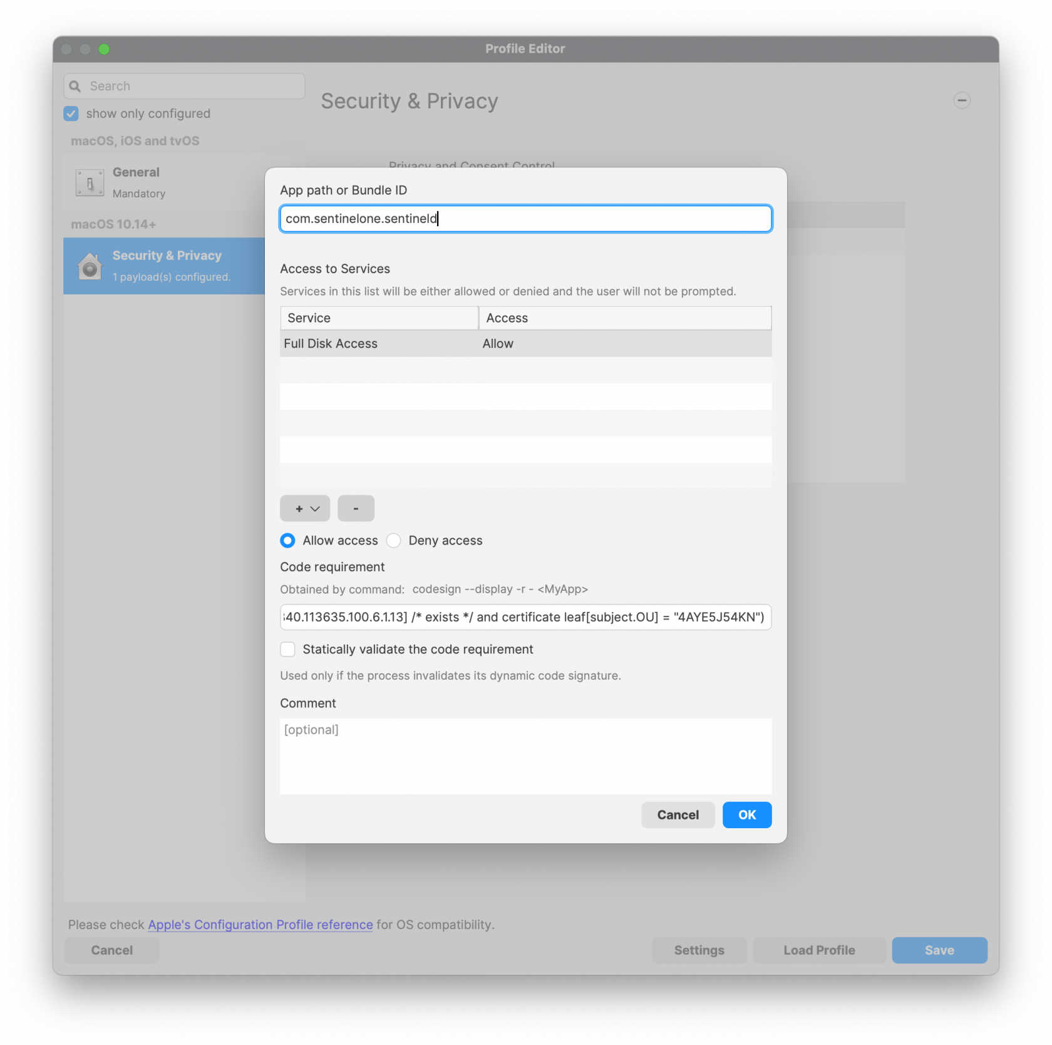The height and width of the screenshot is (1045, 1052).
Task: Open Apple's Configuration Profile reference link
Action: tap(260, 925)
